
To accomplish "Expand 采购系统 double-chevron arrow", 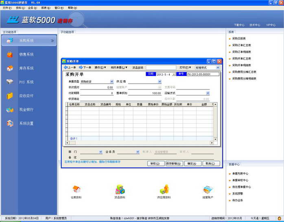I will coord(52,41).
